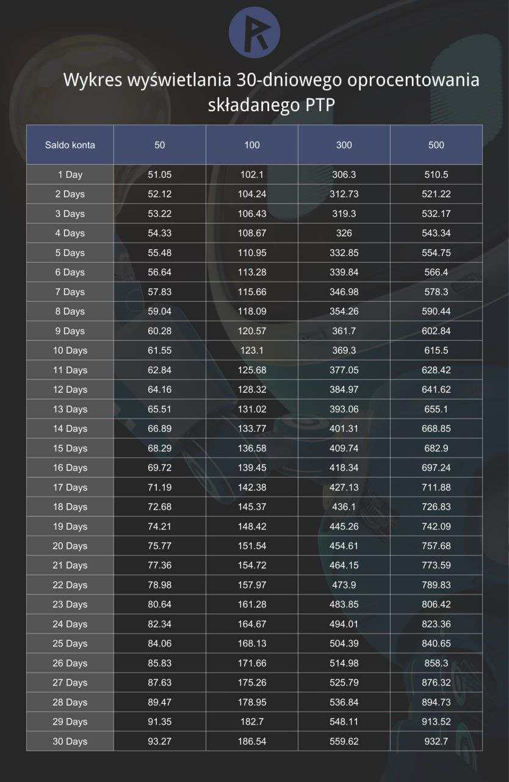Click the 7 Days row label
This screenshot has height=782, width=509.
(x=70, y=292)
